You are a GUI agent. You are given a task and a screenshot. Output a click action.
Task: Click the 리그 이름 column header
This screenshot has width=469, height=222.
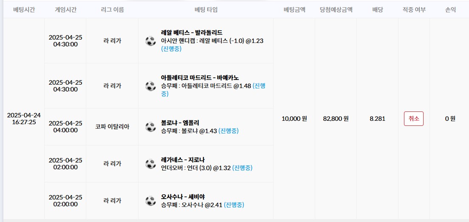click(x=112, y=9)
